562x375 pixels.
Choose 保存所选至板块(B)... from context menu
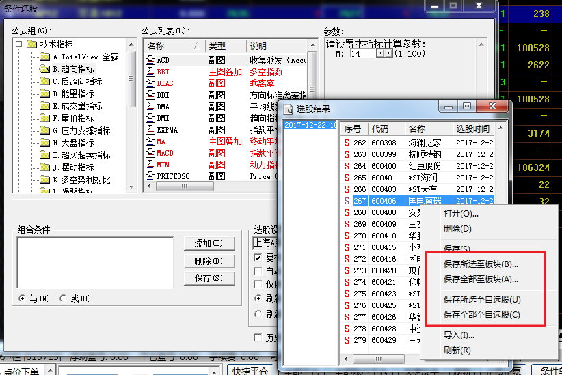click(x=481, y=264)
